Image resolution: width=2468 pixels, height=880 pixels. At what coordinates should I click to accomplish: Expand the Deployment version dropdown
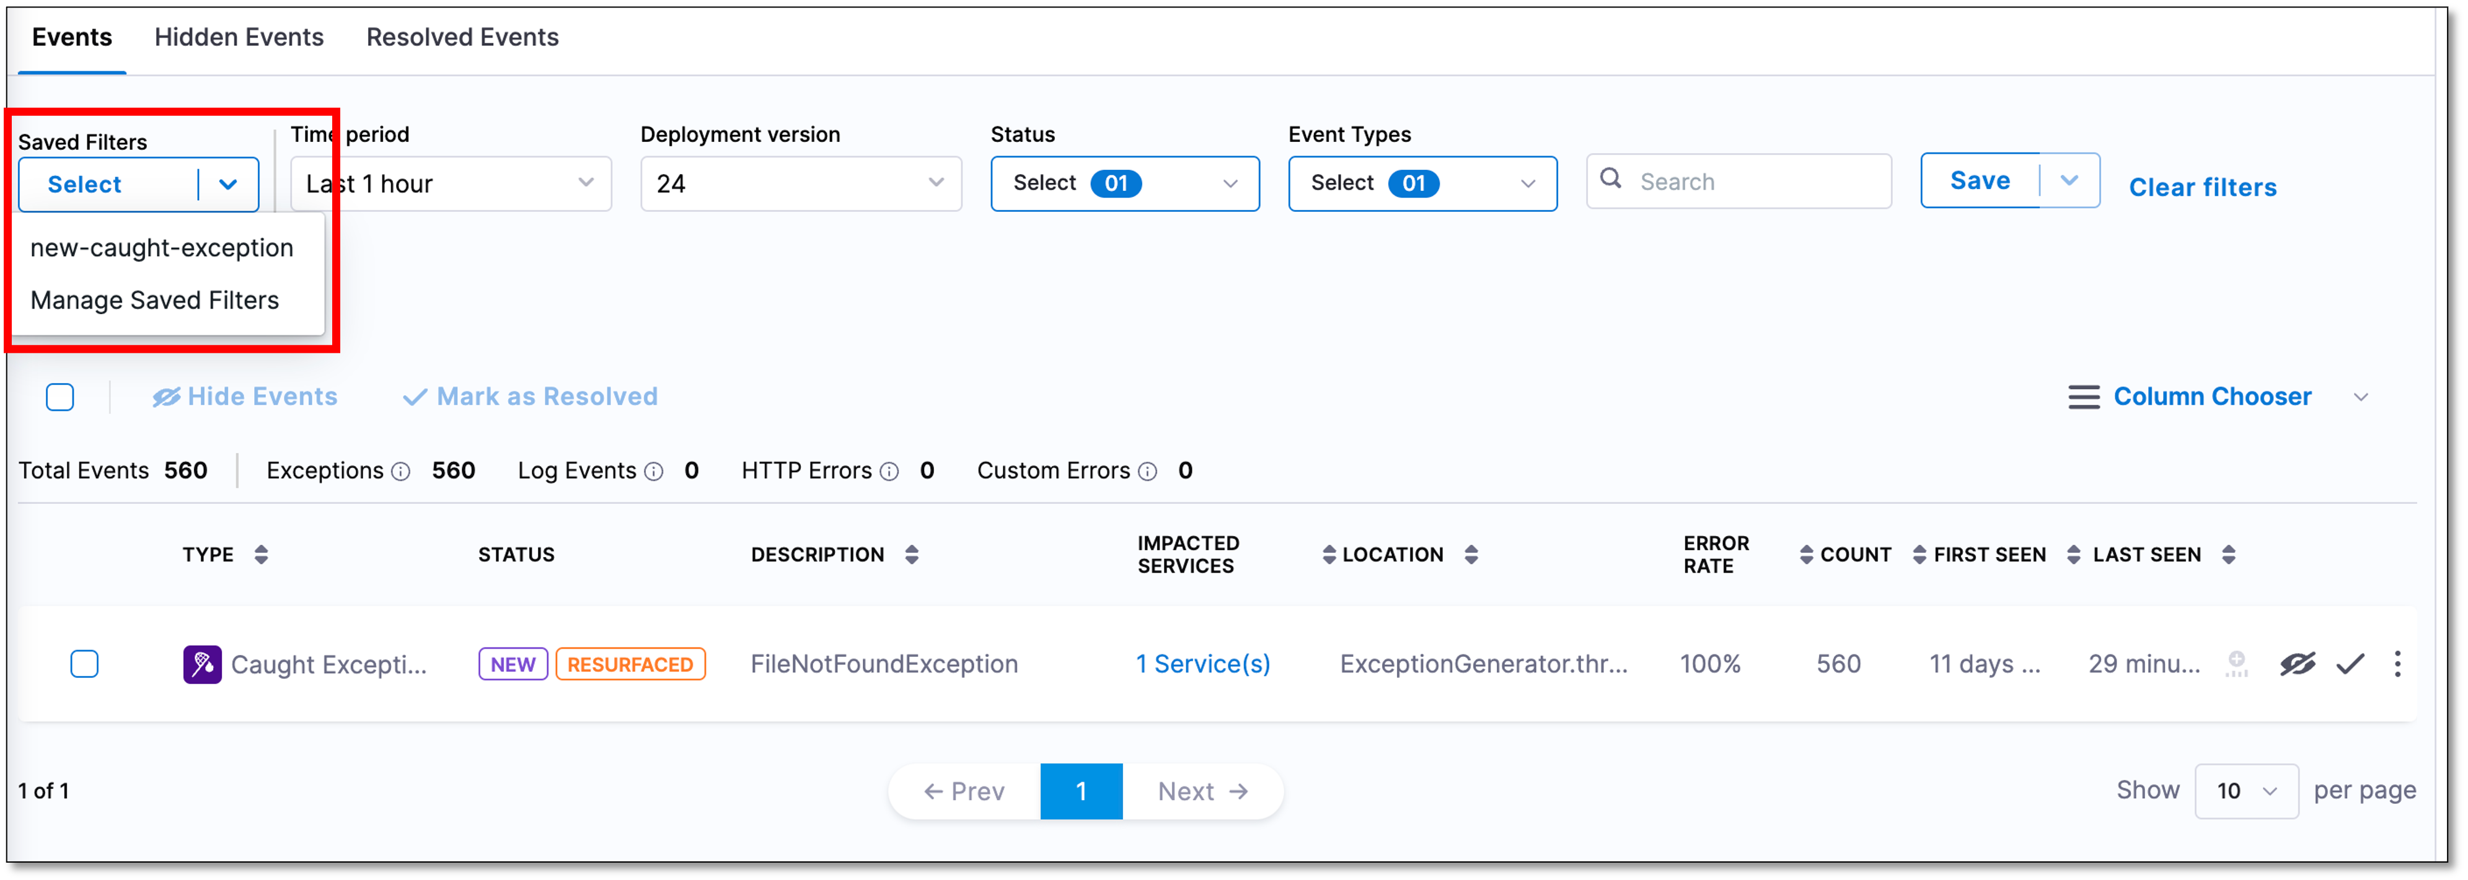point(800,183)
